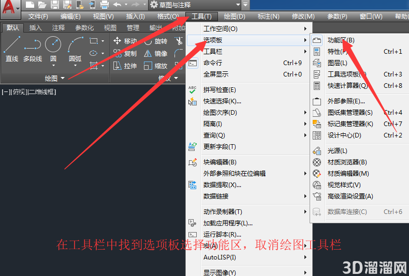This screenshot has width=409, height=276.
Task: Choose 拼写检查(E) menu item
Action: tap(249, 90)
